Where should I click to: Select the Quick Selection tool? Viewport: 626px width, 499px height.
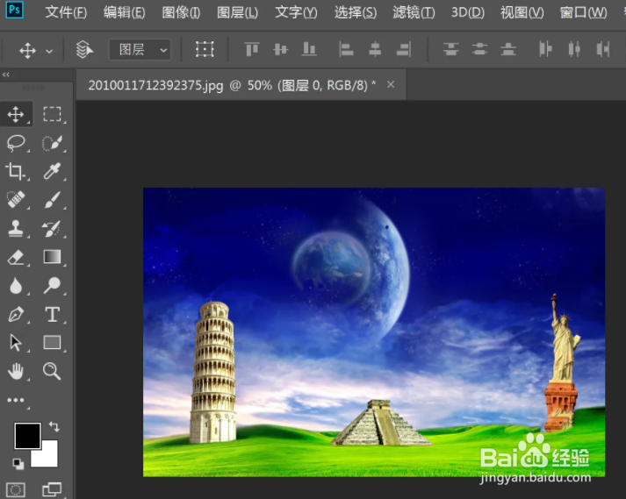(52, 143)
